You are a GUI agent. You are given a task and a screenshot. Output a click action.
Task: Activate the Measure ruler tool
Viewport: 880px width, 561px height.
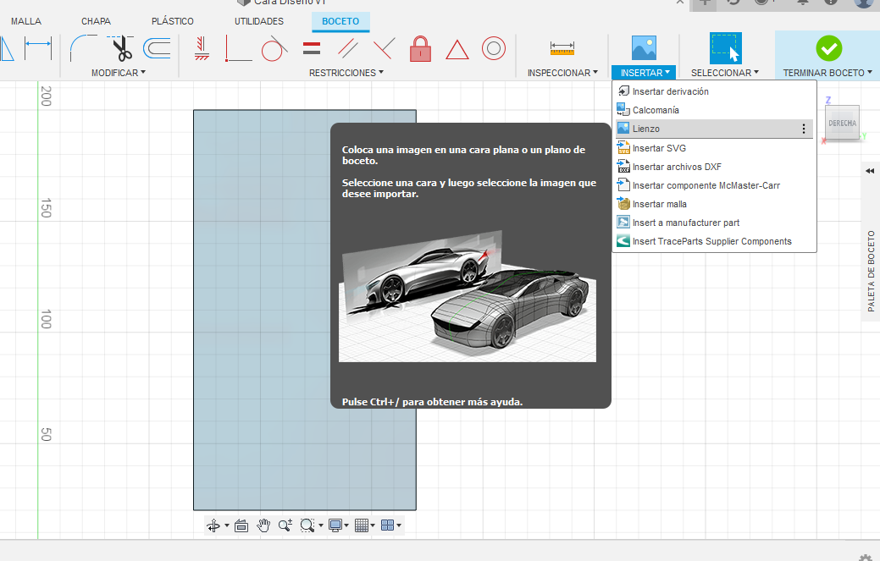562,48
